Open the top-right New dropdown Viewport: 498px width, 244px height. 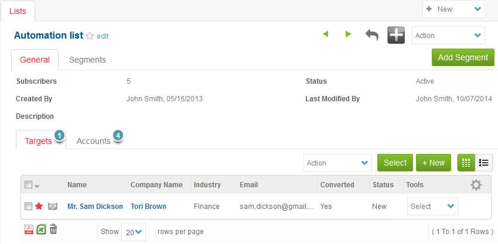tap(453, 9)
